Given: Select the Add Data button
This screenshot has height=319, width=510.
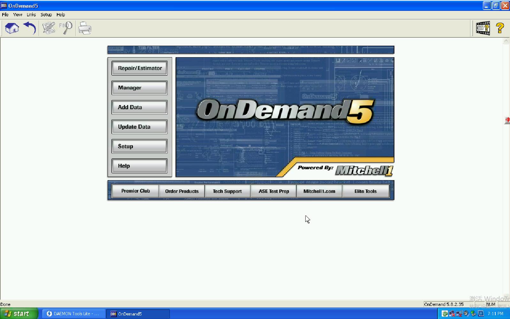Looking at the screenshot, I should click(x=140, y=107).
